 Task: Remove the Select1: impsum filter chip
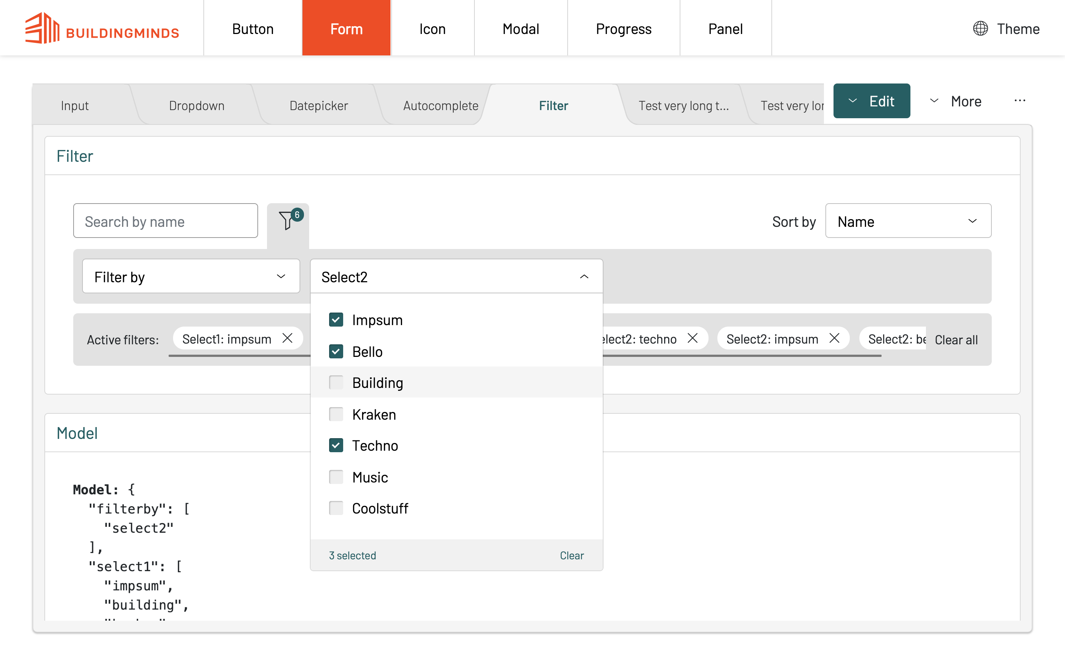coord(287,338)
